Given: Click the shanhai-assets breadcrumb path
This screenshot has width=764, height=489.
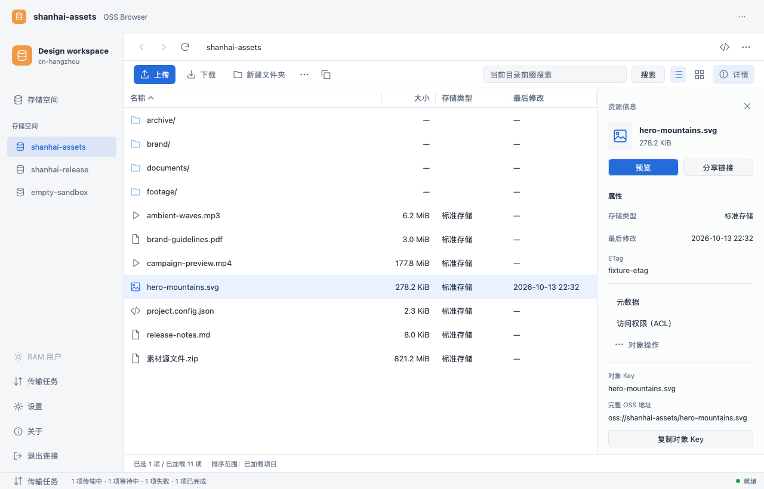Looking at the screenshot, I should [234, 47].
